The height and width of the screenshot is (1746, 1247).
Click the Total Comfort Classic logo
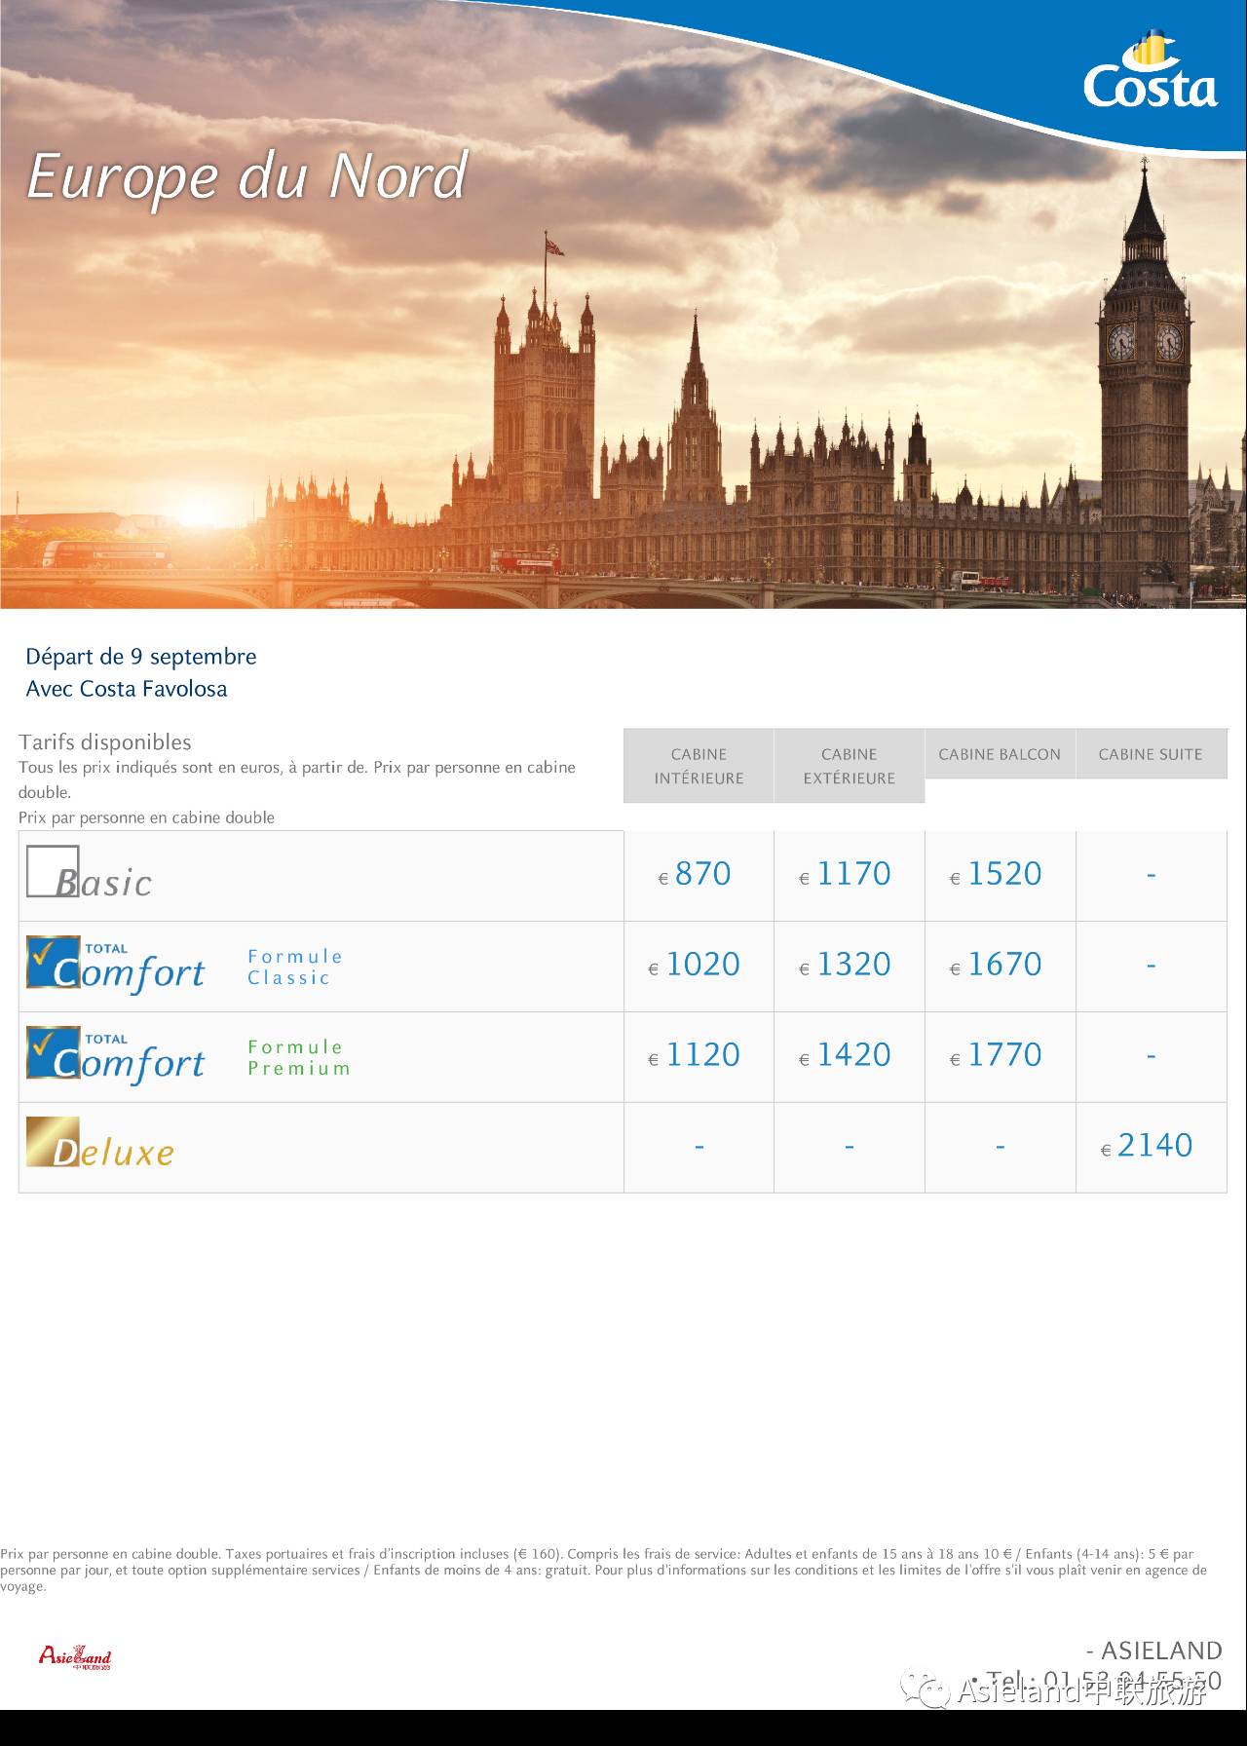tap(116, 965)
